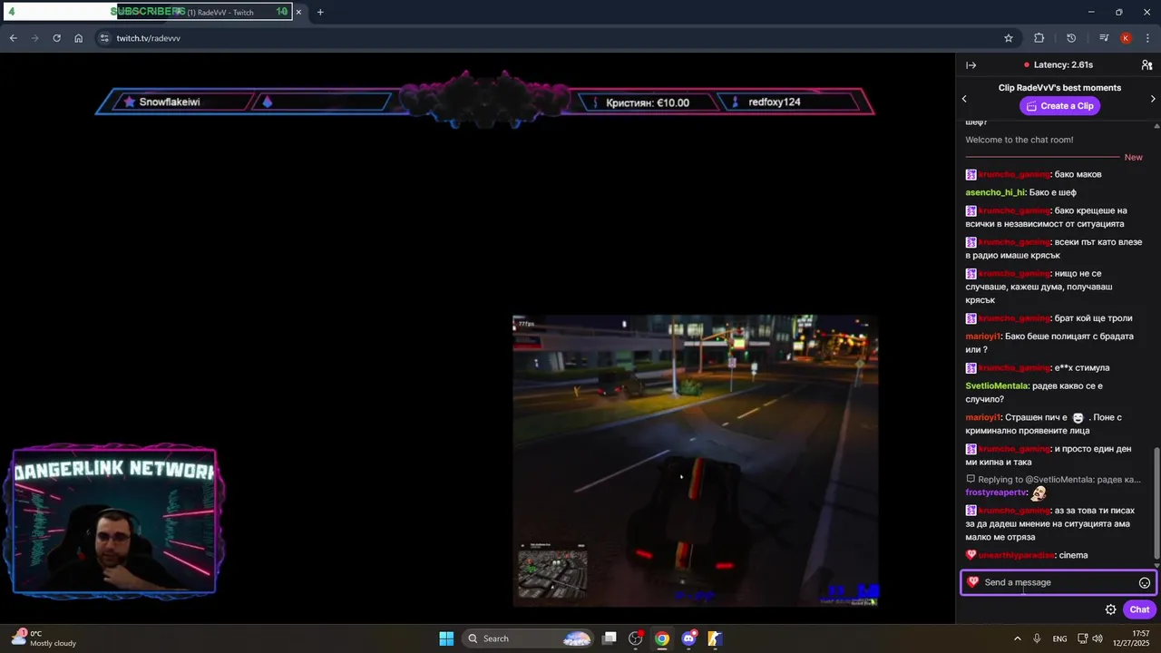
Task: Open asencho_hi_hi username in chat
Action: (995, 192)
